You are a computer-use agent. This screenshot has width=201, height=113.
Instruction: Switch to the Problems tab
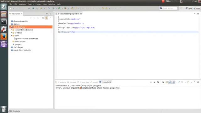[61, 82]
